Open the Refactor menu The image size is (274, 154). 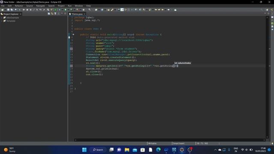(x=19, y=6)
